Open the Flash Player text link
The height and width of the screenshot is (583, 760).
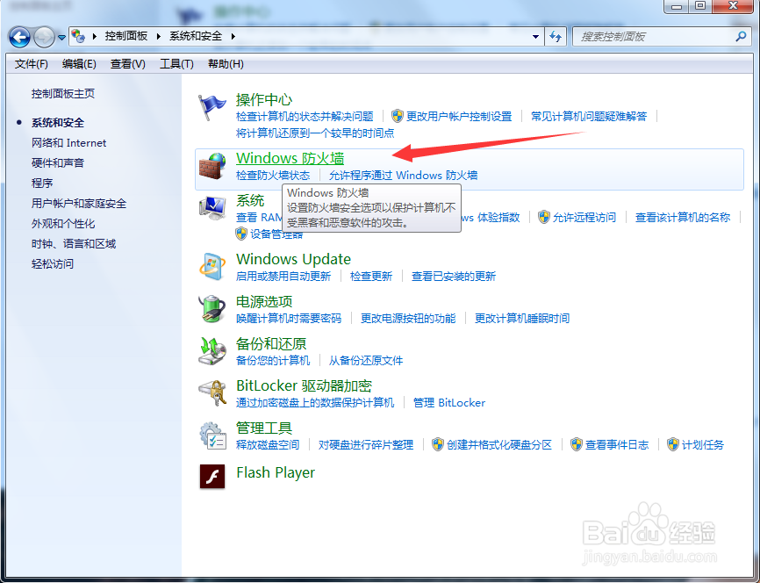pyautogui.click(x=276, y=472)
